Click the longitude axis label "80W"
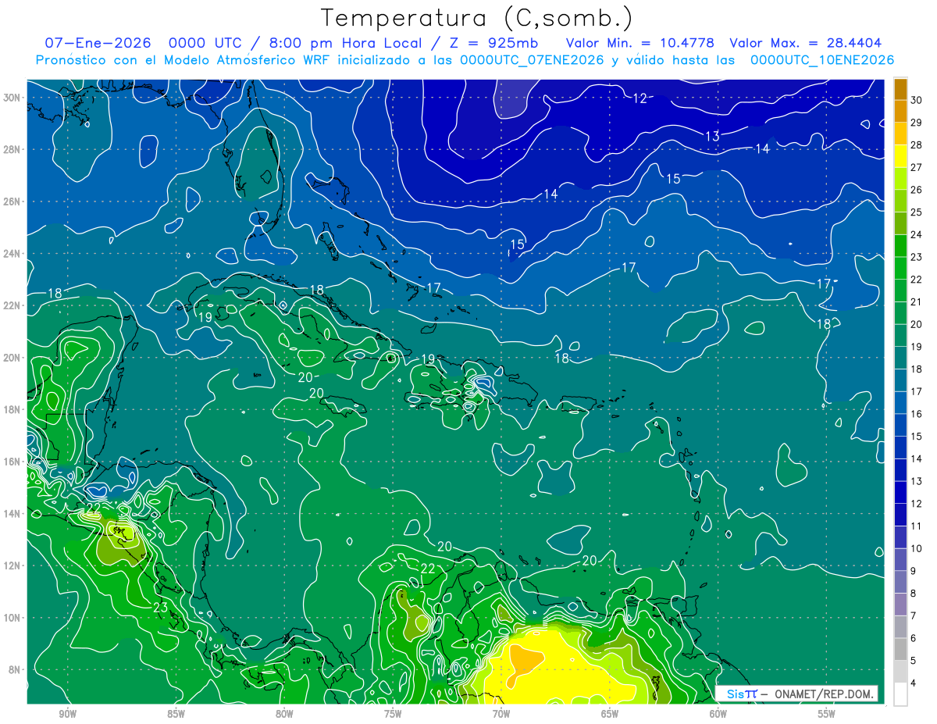The width and height of the screenshot is (937, 724). click(x=284, y=714)
